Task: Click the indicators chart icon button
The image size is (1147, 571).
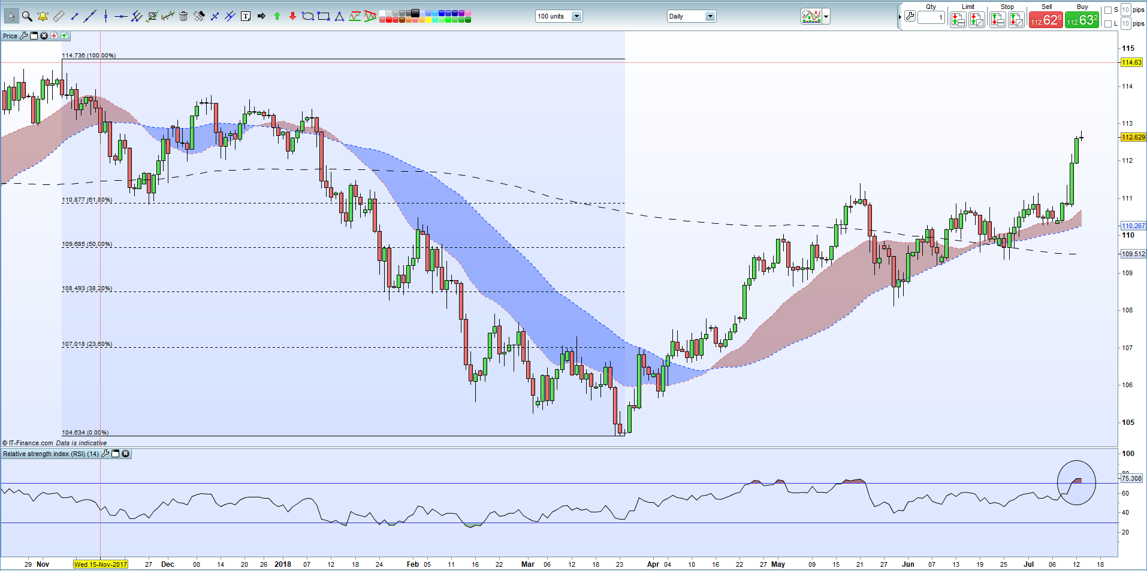Action: pos(811,16)
